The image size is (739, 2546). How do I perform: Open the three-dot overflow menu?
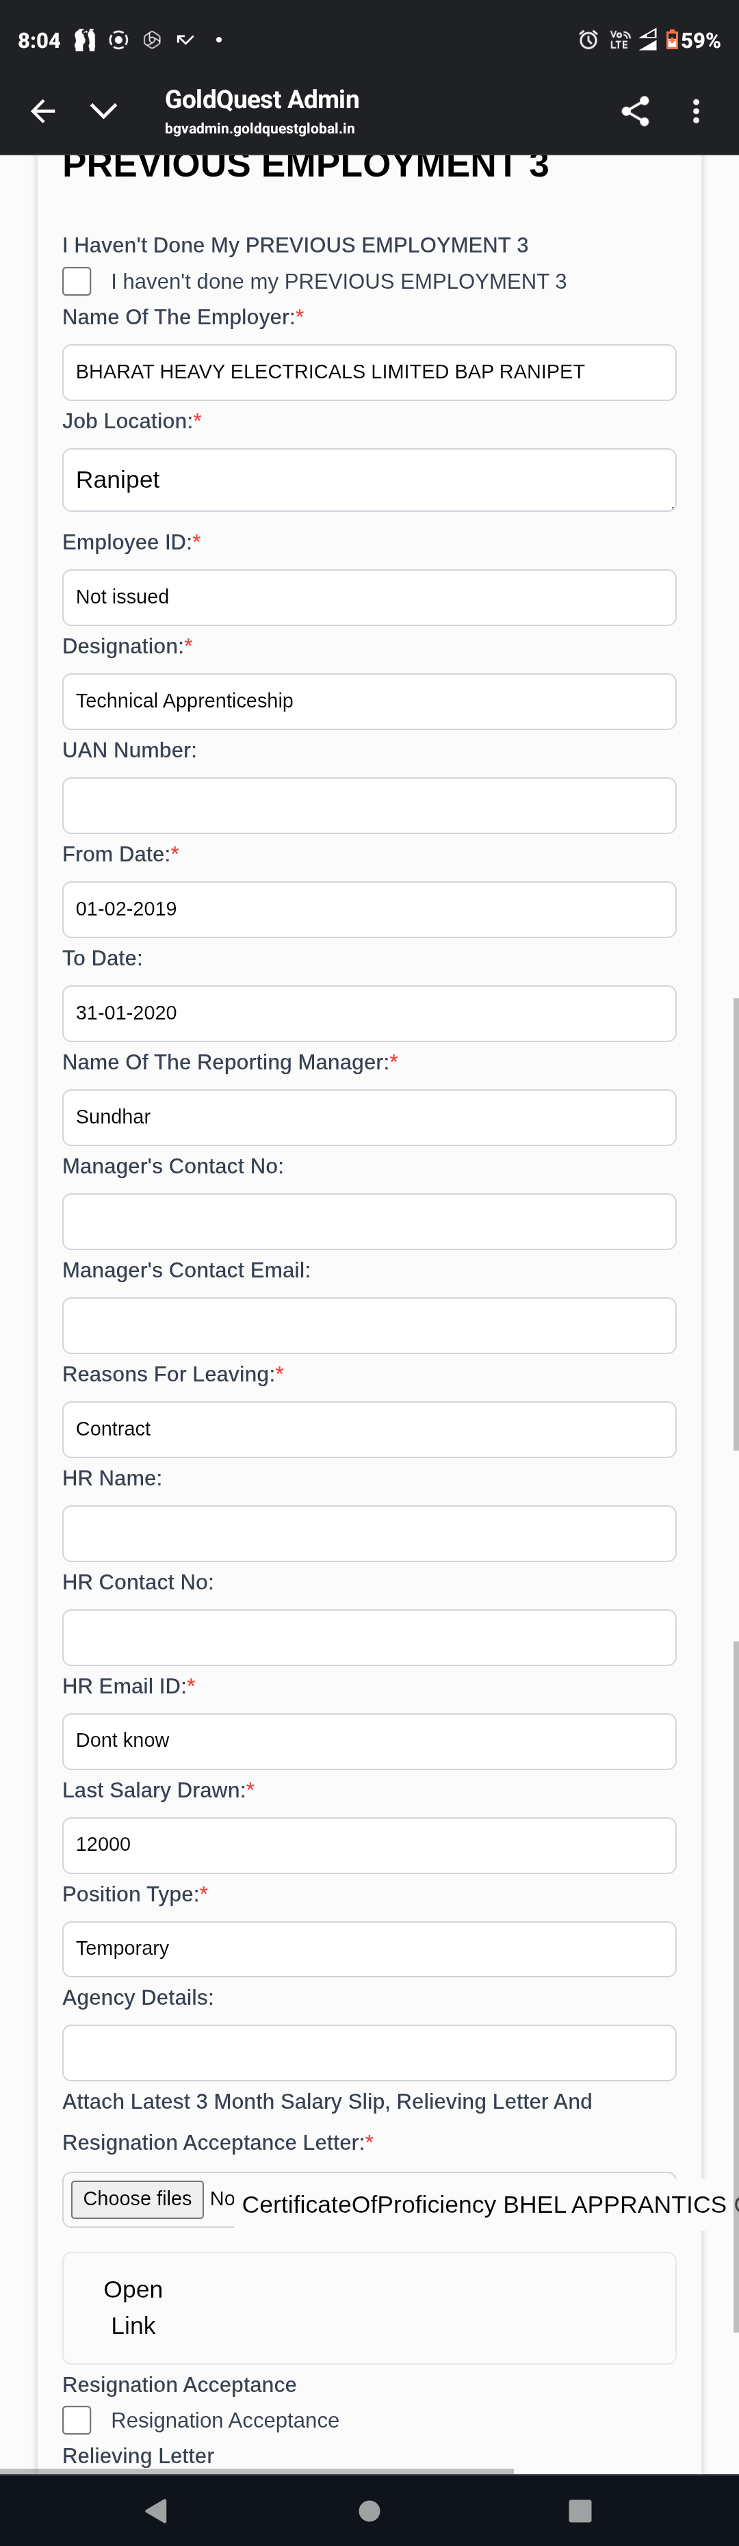click(697, 112)
